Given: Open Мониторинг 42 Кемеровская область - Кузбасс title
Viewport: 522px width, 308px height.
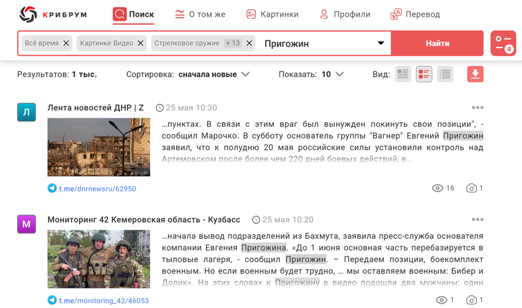Looking at the screenshot, I should click(144, 220).
